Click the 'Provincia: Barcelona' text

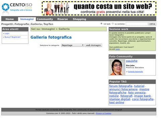click(x=135, y=68)
